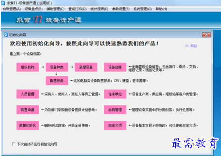The width and height of the screenshot is (221, 156).
Task: Open the 台账管理(A) menu
Action: [x=12, y=9]
